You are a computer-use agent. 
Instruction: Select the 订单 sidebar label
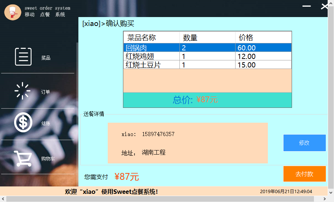[45, 92]
